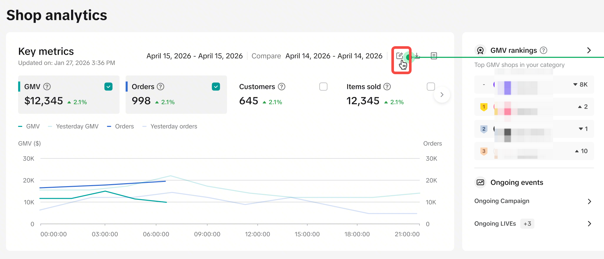Open the Ongoing Campaign chevron

[x=589, y=201]
